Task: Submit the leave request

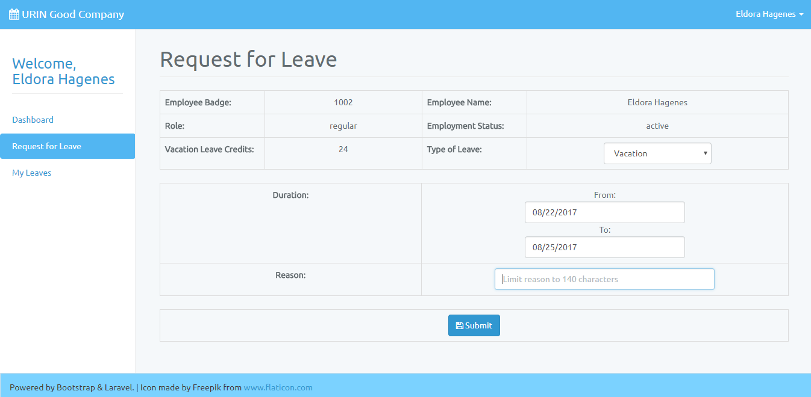Action: [x=474, y=325]
